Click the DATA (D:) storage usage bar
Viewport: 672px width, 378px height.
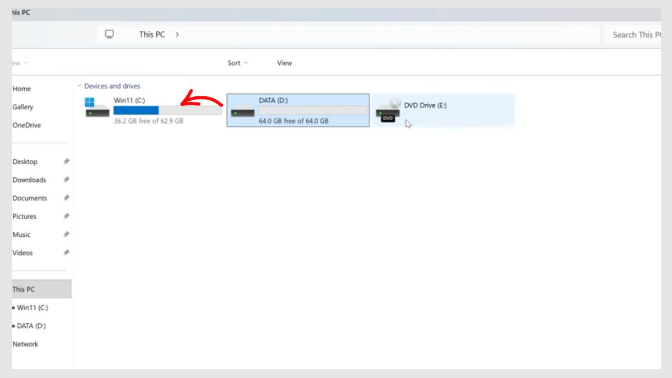(x=312, y=110)
